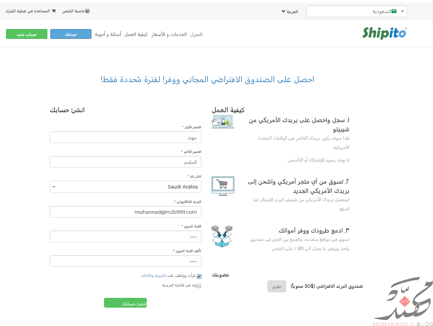The image size is (433, 326).
Task: Click the monitor with shopping cart illustration
Action: click(x=223, y=186)
